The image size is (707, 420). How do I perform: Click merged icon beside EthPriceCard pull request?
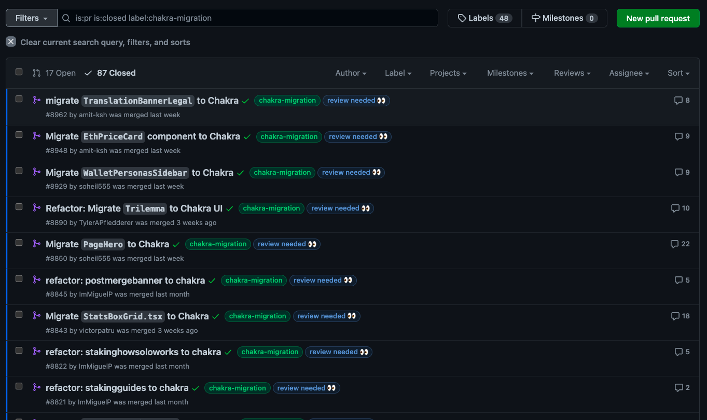click(x=36, y=136)
